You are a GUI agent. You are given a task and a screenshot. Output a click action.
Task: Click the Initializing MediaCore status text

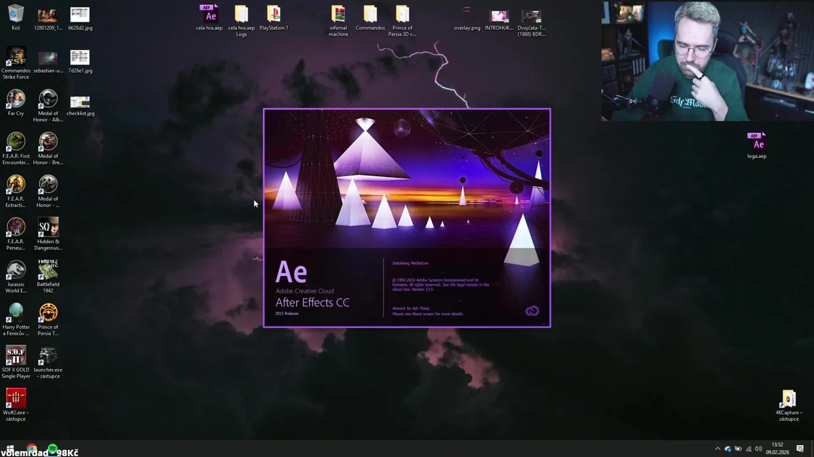[x=410, y=263]
